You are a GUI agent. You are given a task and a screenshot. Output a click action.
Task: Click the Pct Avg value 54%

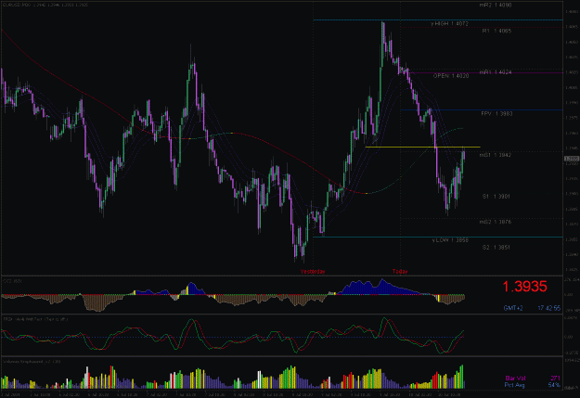point(554,385)
